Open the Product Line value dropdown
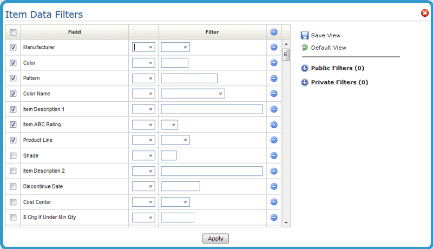Image resolution: width=433 pixels, height=249 pixels. point(185,140)
